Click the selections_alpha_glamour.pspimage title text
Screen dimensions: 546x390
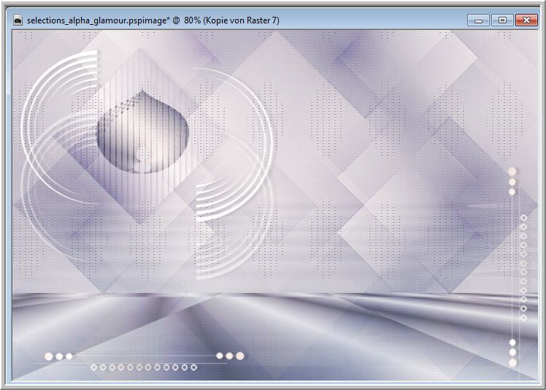click(x=153, y=20)
